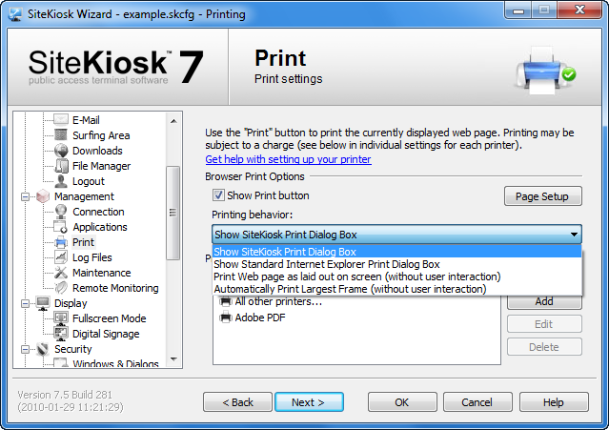The width and height of the screenshot is (609, 430).
Task: Open Log Files via its chart icon
Action: tap(61, 257)
